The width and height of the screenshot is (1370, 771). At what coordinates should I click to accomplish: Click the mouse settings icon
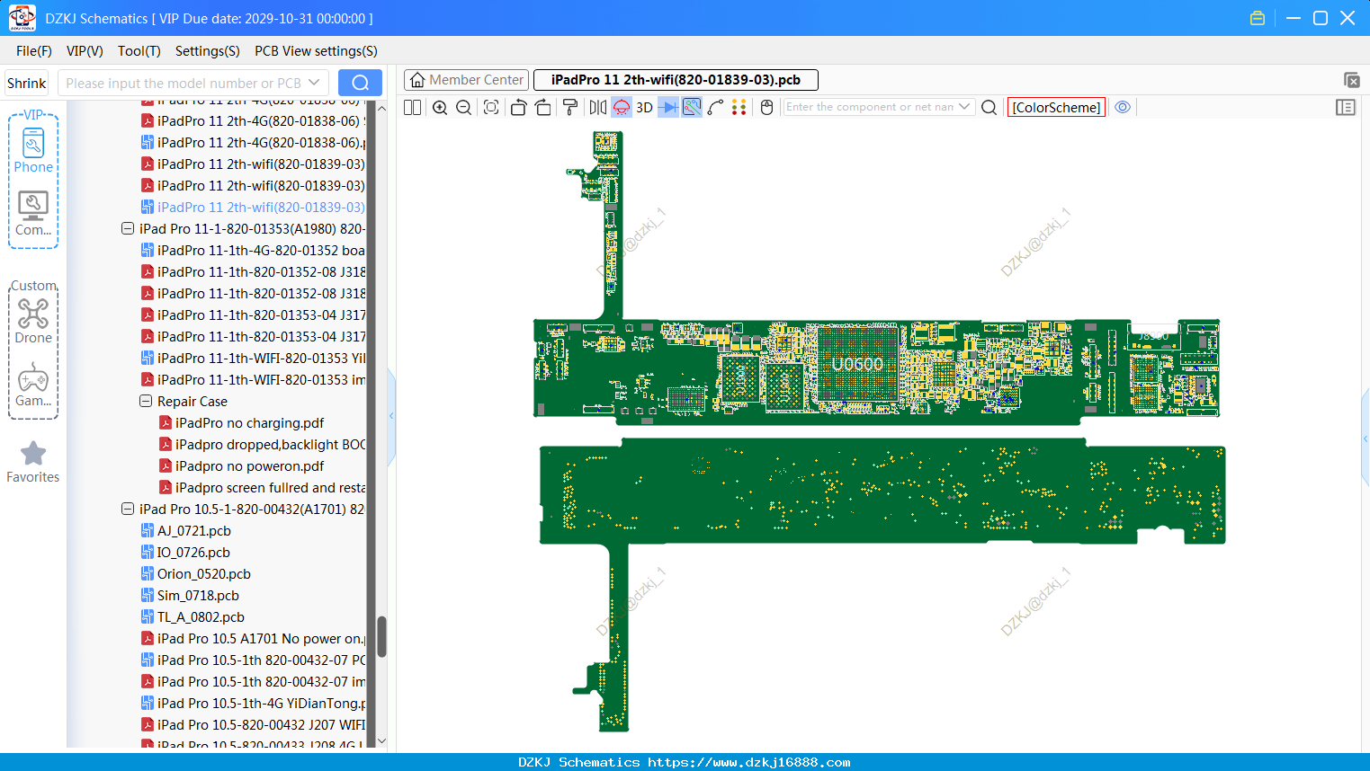pos(767,107)
